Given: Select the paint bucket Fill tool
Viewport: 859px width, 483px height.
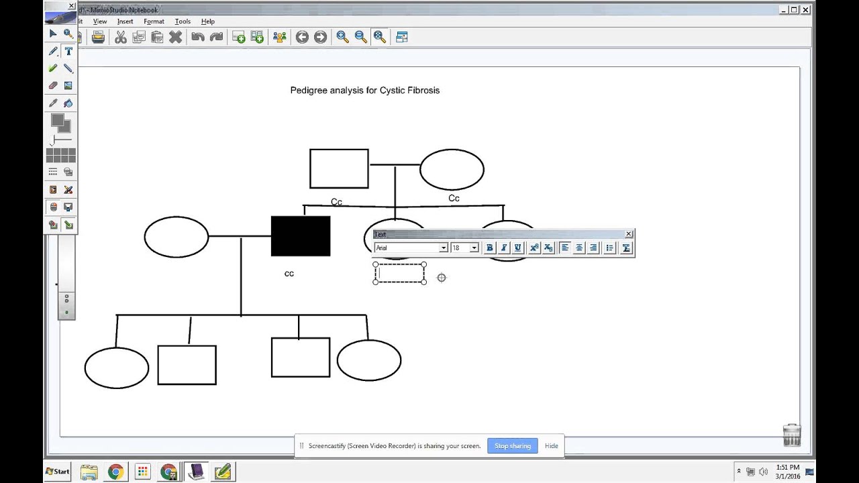Looking at the screenshot, I should pyautogui.click(x=68, y=103).
